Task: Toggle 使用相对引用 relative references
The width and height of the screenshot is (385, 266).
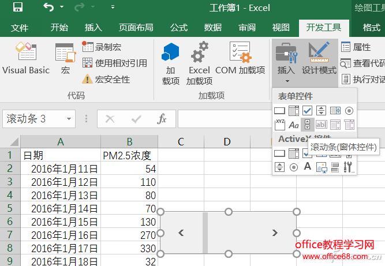Action: 115,63
